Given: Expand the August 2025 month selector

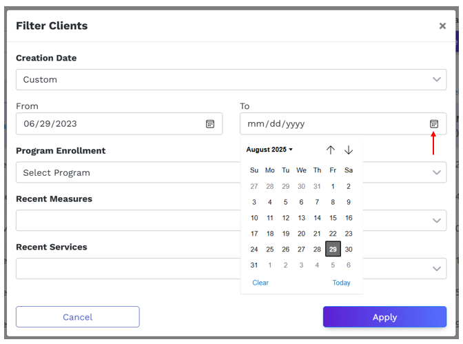Looking at the screenshot, I should [x=269, y=150].
